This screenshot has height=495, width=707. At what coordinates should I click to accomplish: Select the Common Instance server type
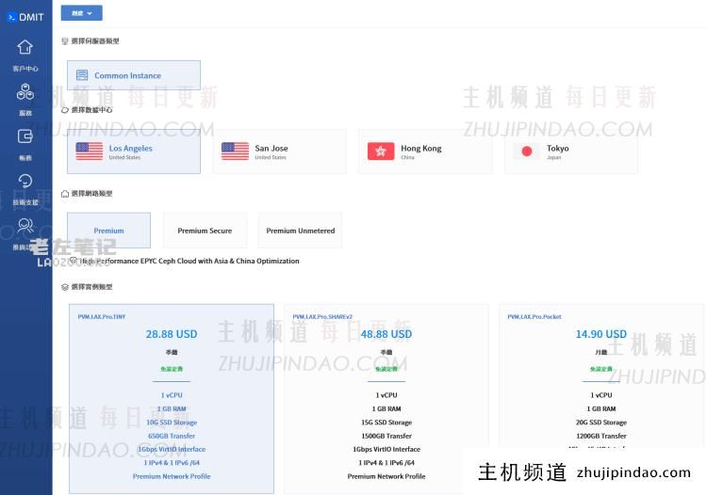(134, 75)
